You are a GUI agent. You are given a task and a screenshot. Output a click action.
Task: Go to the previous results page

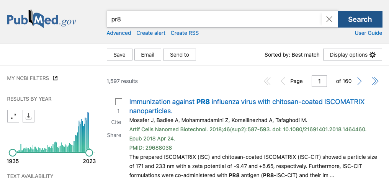[x=283, y=81]
